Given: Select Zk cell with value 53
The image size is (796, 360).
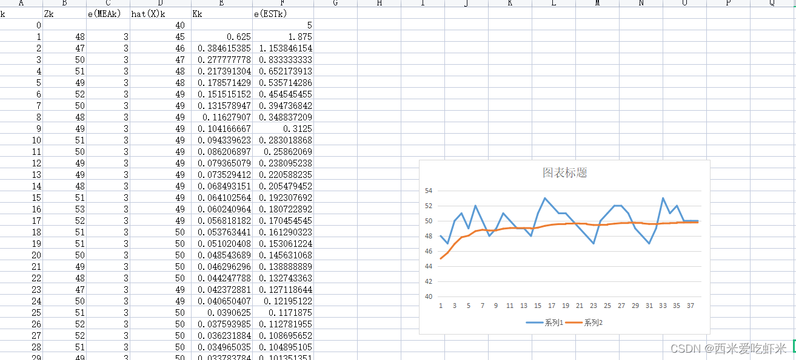Looking at the screenshot, I should click(65, 209).
